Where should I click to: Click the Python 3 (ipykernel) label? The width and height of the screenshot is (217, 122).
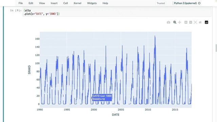[x=185, y=3]
